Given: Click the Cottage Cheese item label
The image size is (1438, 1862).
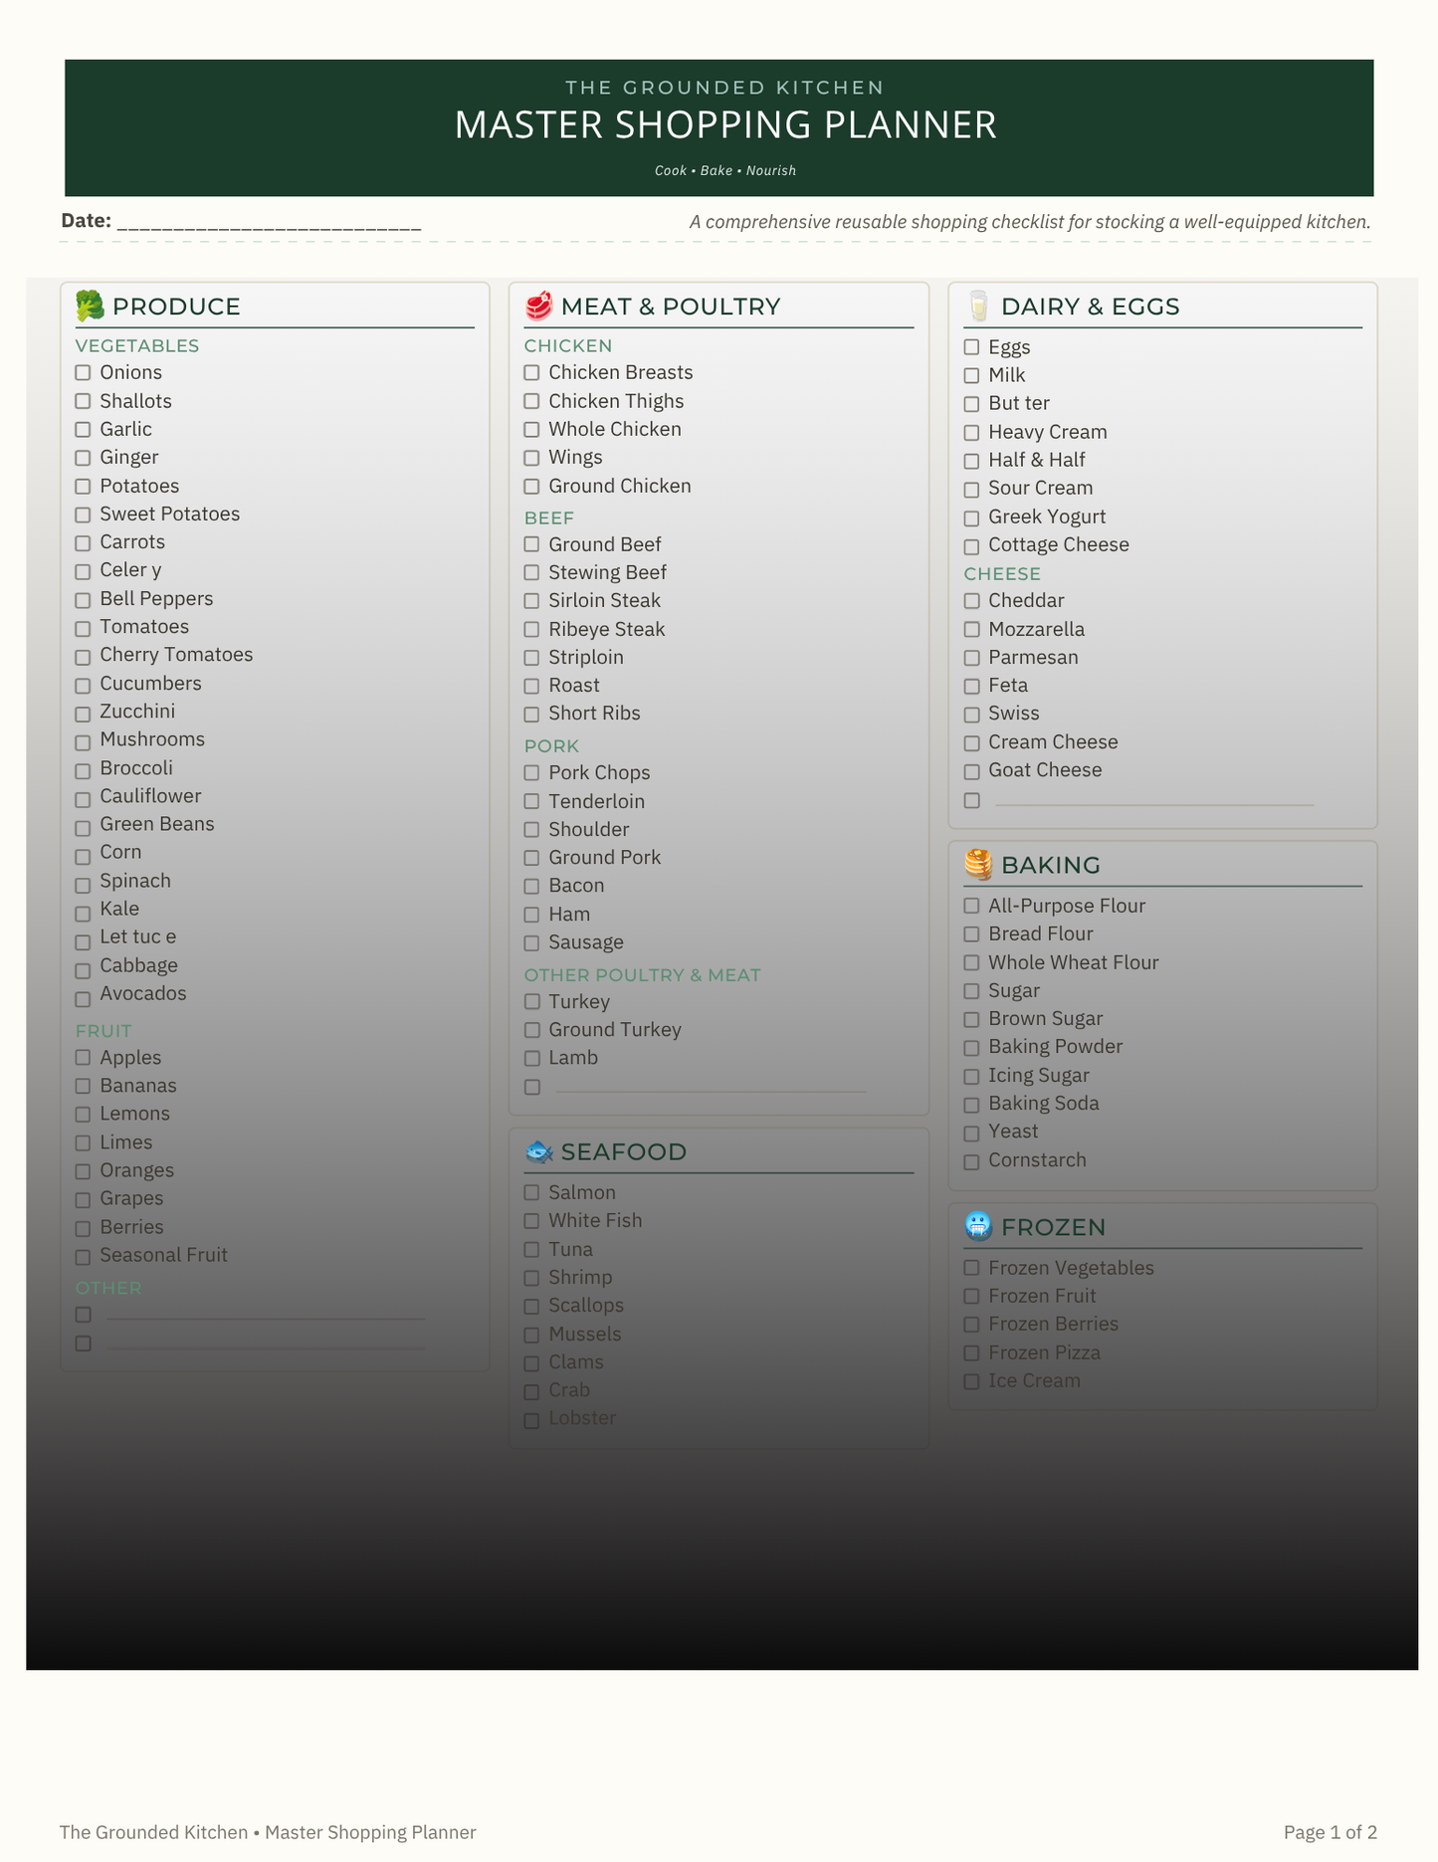Looking at the screenshot, I should (x=1059, y=544).
